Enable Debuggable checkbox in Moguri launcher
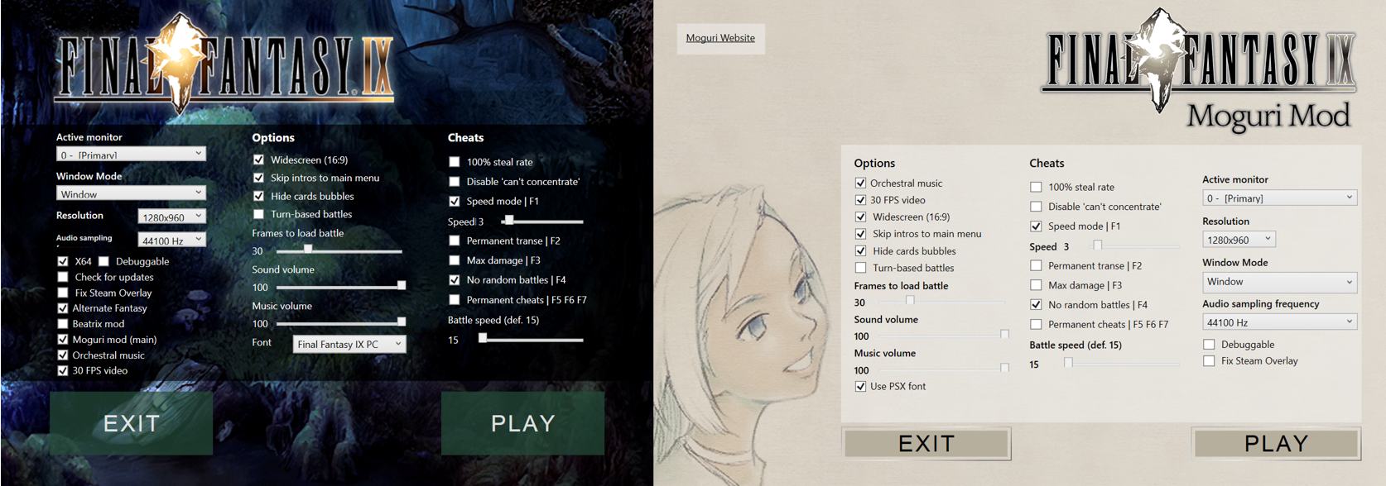The width and height of the screenshot is (1386, 486). click(1209, 345)
